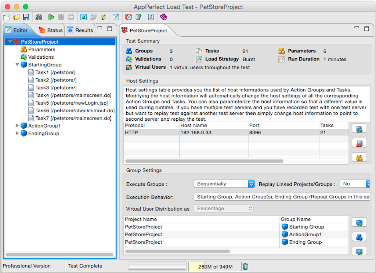Click the multi-cube groups button beside the group table

point(359,237)
